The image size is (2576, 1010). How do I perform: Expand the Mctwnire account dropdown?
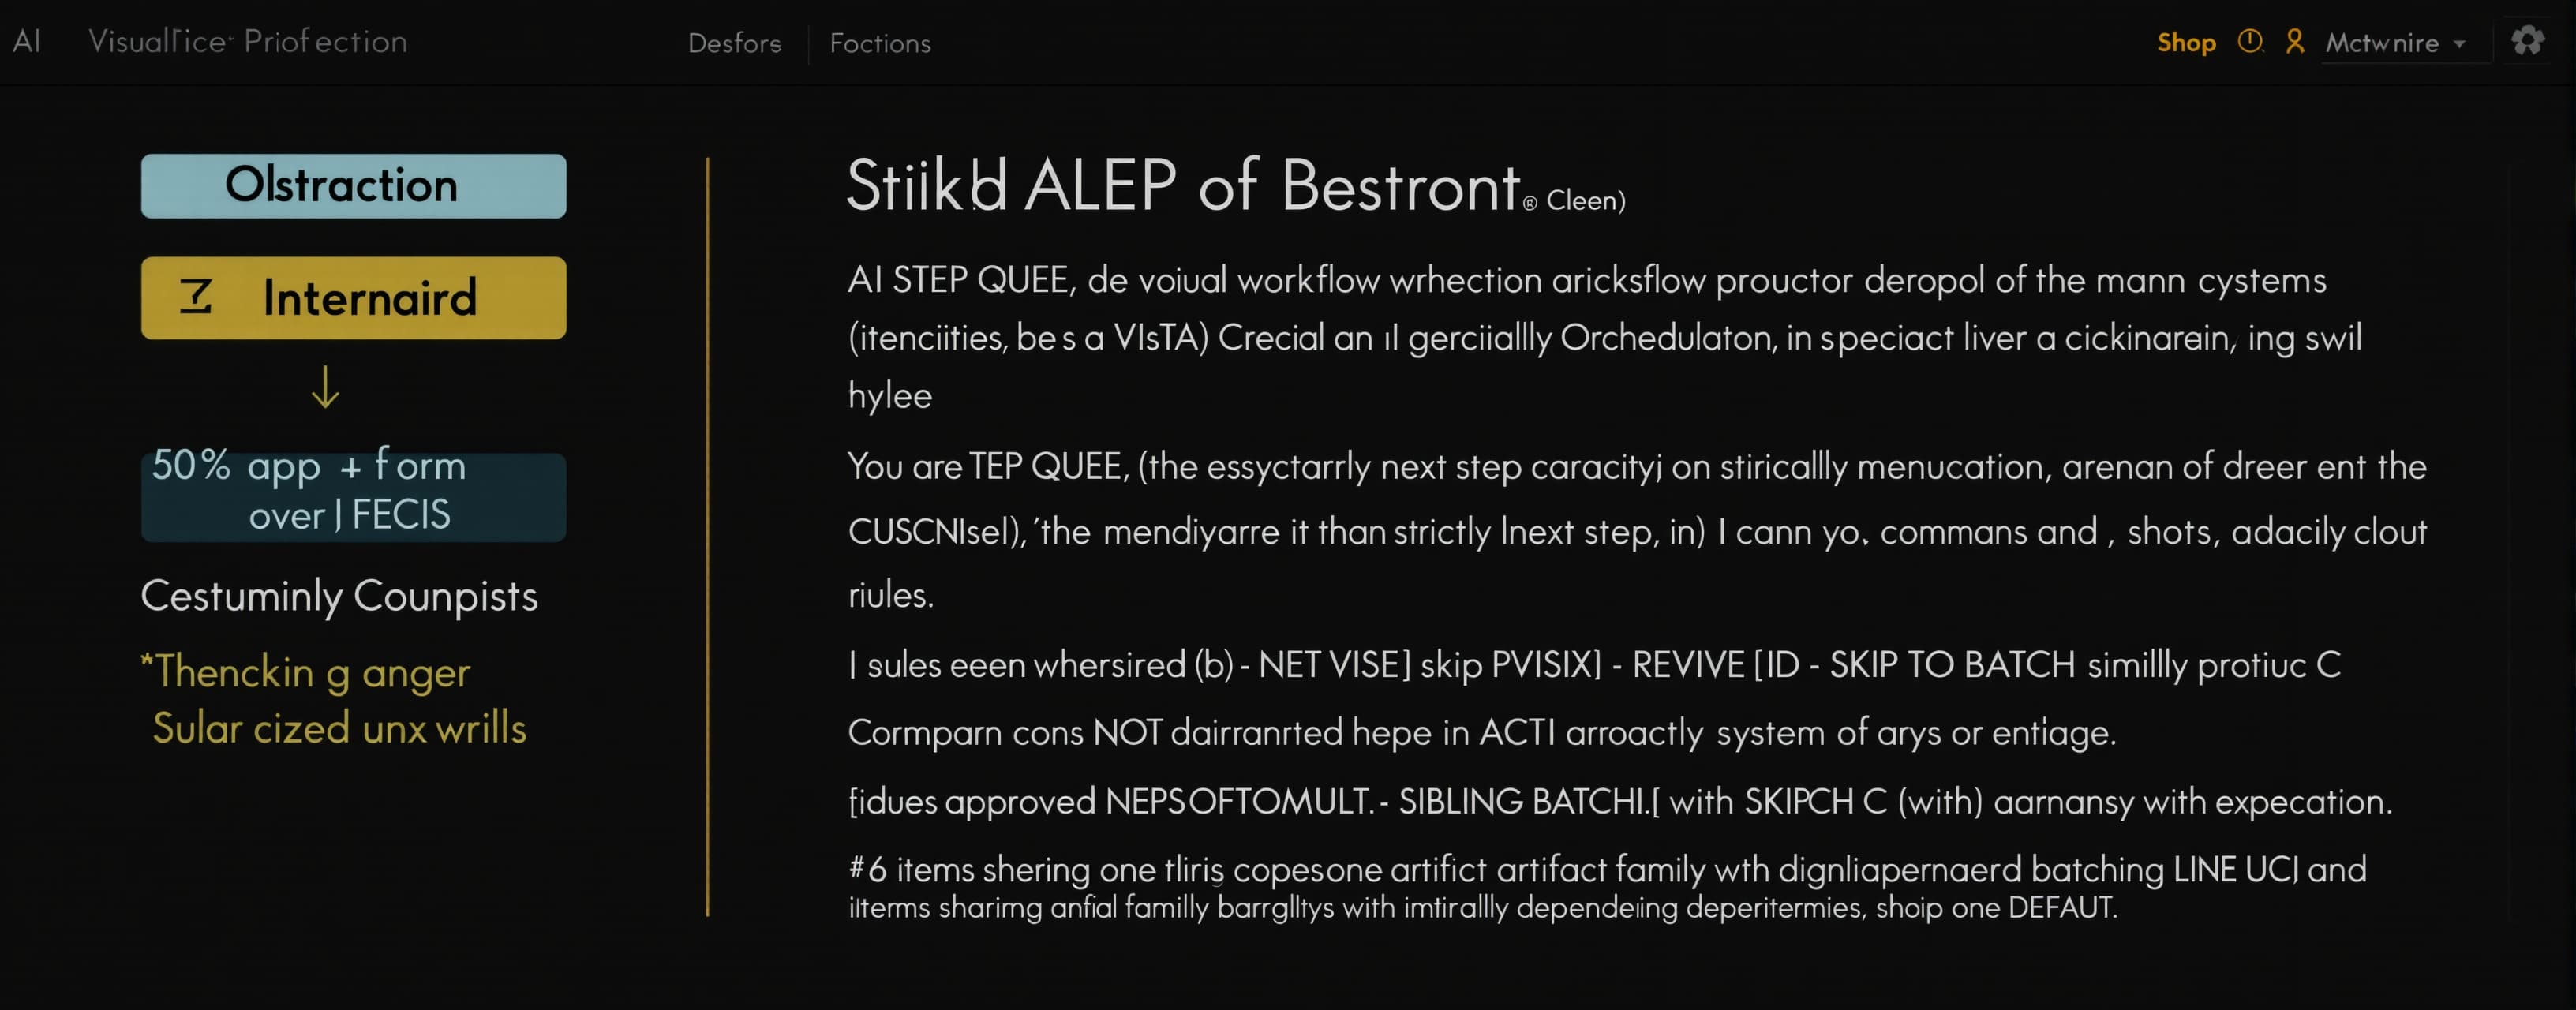coord(2394,43)
